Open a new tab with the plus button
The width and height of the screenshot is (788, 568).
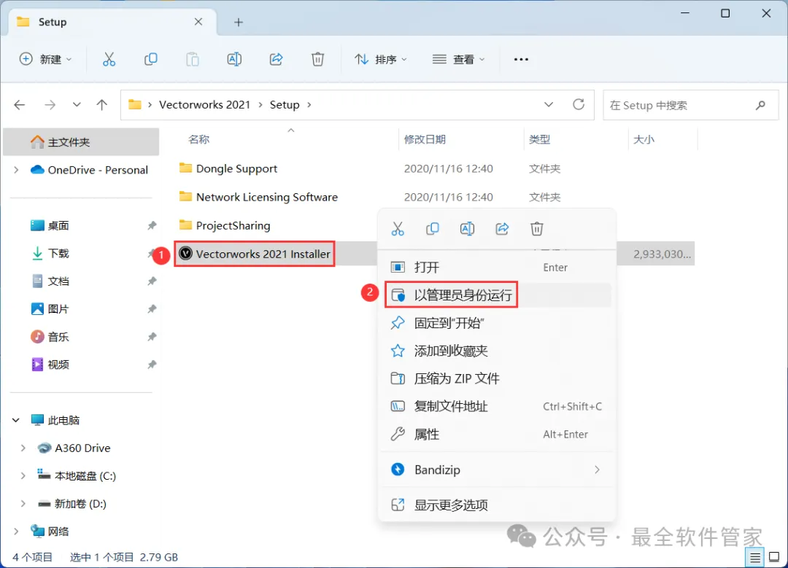[239, 22]
